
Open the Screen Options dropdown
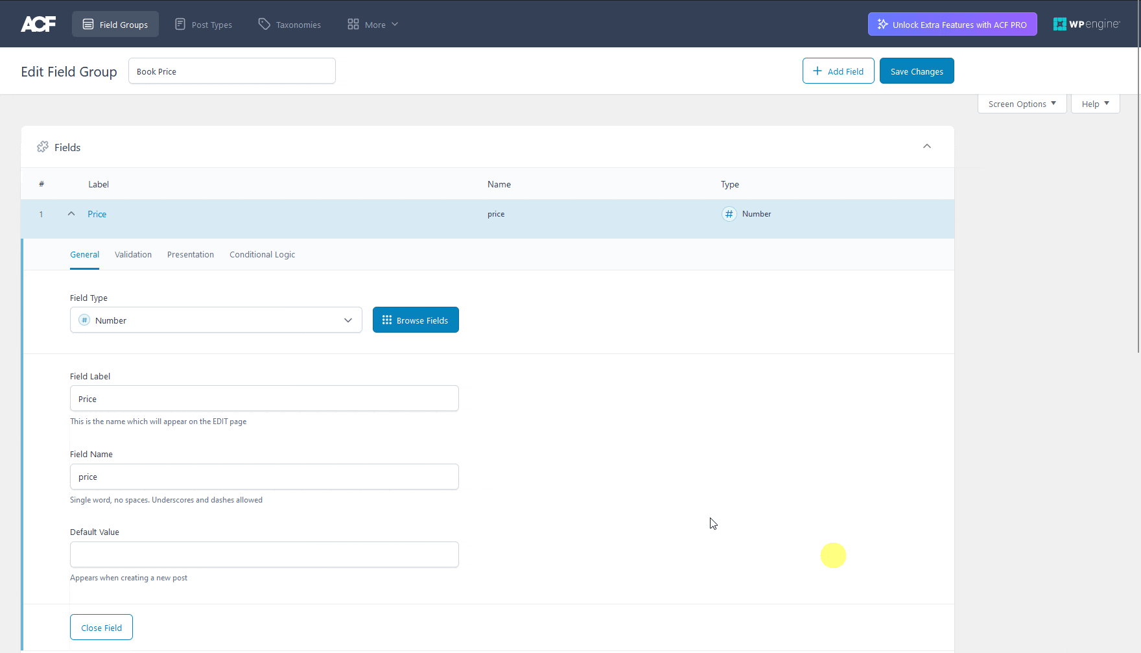pyautogui.click(x=1021, y=103)
